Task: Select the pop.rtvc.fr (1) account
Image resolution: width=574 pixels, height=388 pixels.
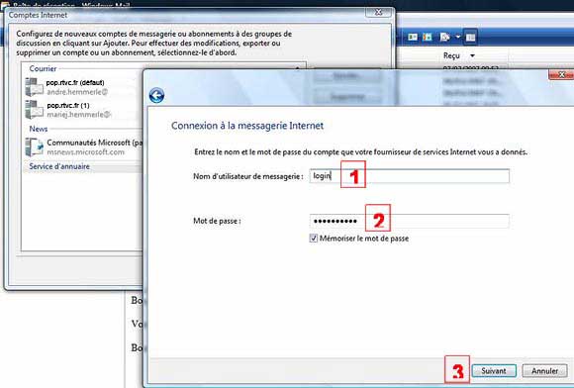Action: [83, 110]
